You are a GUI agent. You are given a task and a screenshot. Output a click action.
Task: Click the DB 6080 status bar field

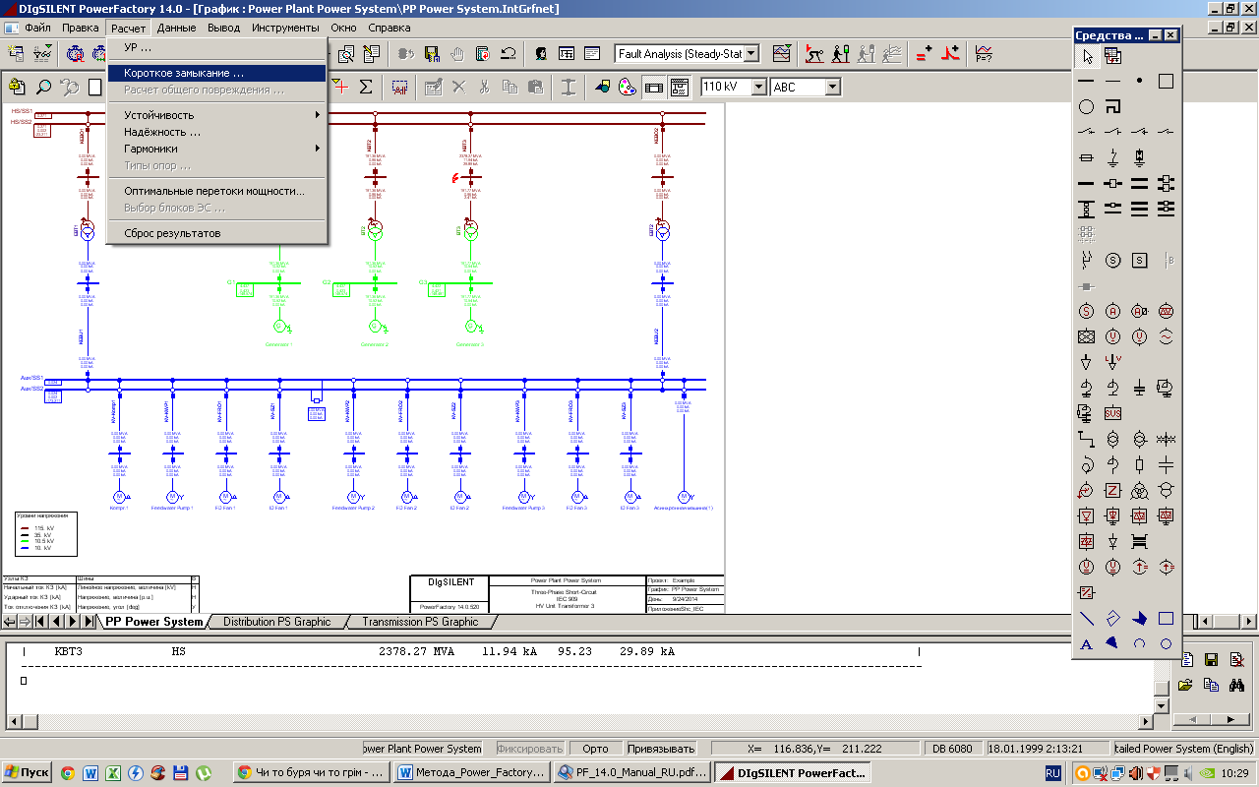(x=952, y=749)
